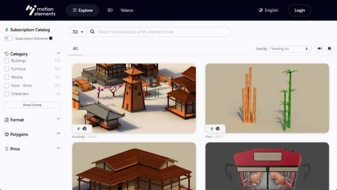
Task: Click 3D sphere icon on bamboo Plant thumbnail
Action: (x=218, y=129)
